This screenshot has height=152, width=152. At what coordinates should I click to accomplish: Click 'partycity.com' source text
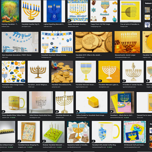56,87
